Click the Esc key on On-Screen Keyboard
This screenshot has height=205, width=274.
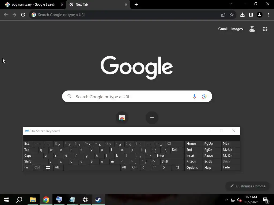coord(28,144)
